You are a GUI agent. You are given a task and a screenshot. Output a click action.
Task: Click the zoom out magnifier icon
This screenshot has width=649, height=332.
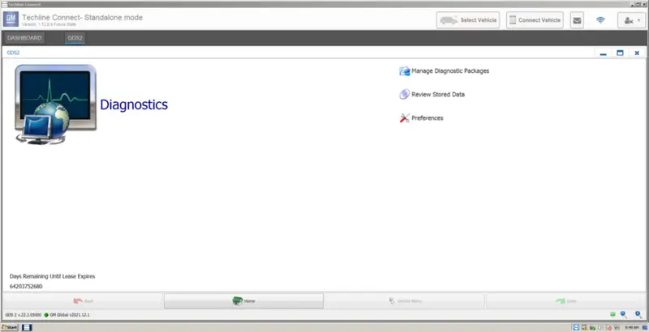click(x=623, y=315)
